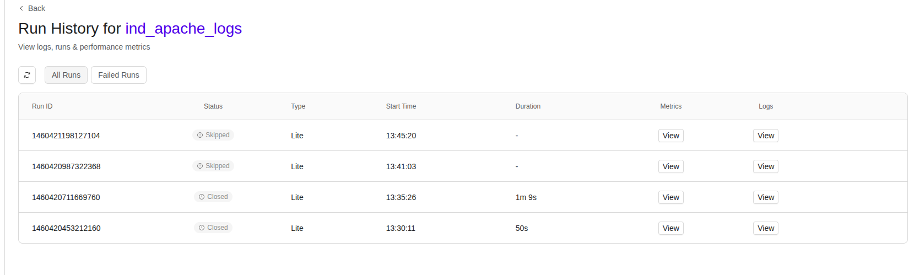Open the ind_apache_logs link in the title
The image size is (914, 275).
pyautogui.click(x=183, y=28)
